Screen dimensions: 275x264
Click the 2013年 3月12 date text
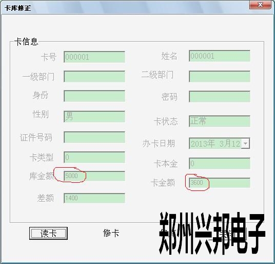pyautogui.click(x=215, y=144)
